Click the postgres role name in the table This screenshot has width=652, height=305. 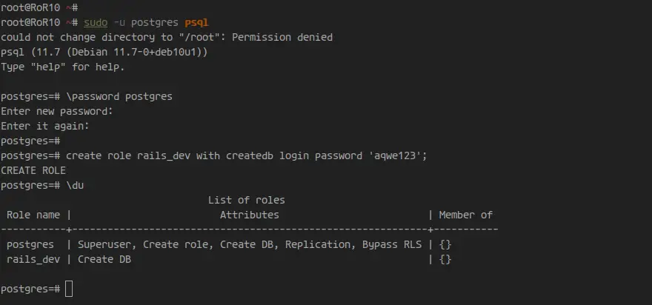click(x=30, y=244)
